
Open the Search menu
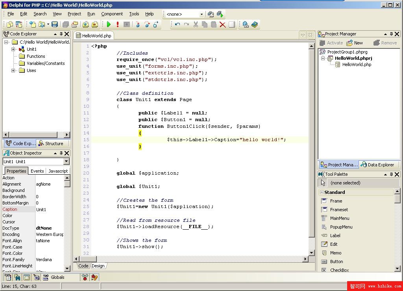[x=40, y=14]
